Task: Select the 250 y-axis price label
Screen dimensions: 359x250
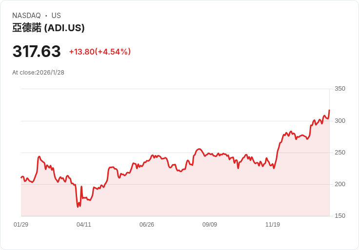Action: click(x=340, y=153)
